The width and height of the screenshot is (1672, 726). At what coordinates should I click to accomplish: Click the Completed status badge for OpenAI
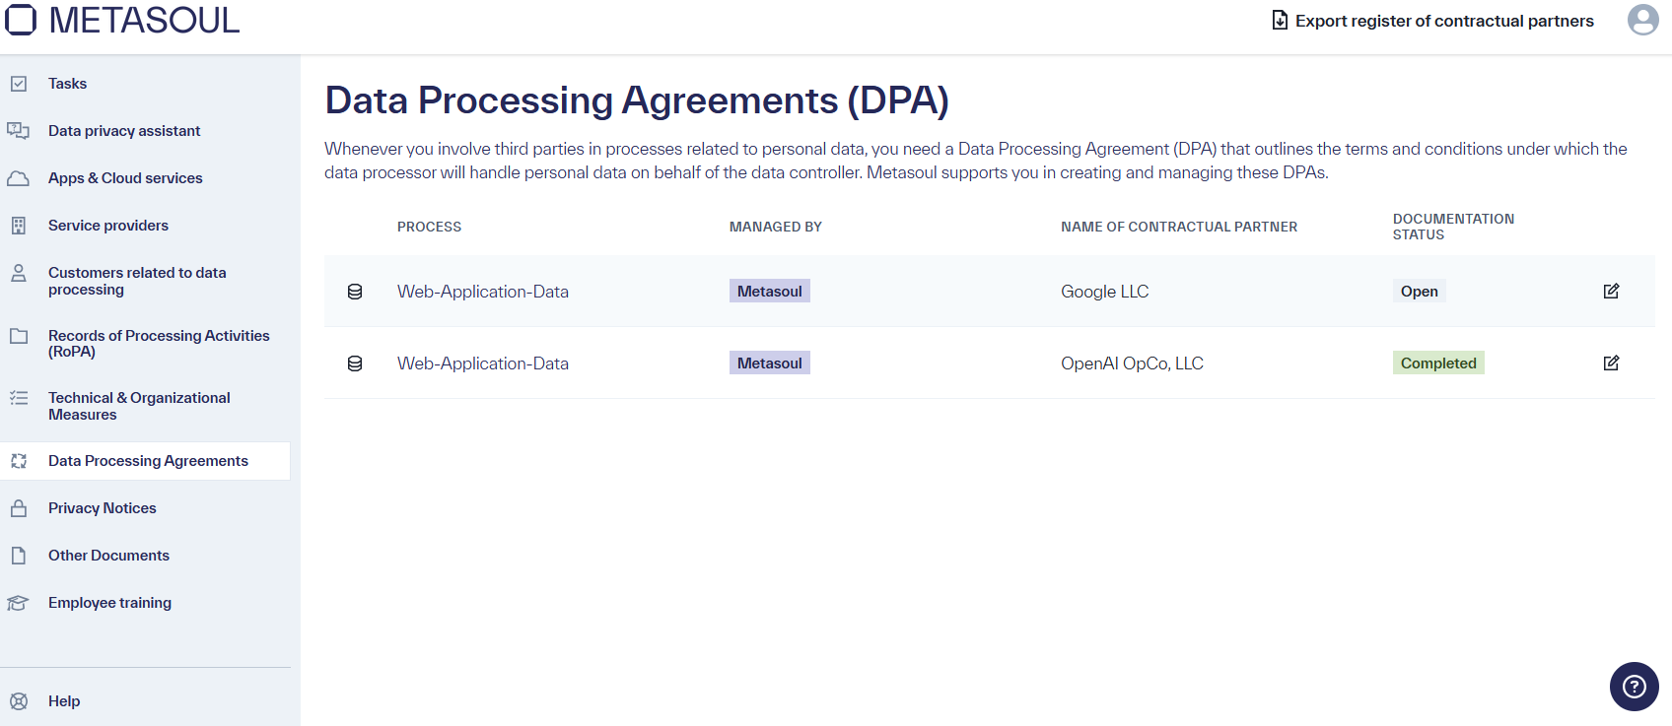coord(1438,363)
